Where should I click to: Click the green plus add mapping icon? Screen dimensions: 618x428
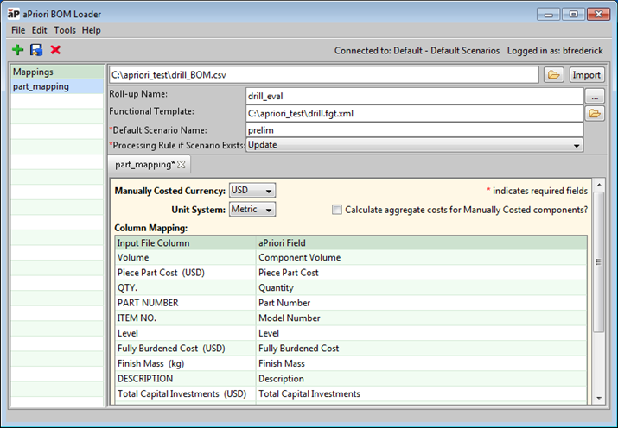[x=18, y=51]
